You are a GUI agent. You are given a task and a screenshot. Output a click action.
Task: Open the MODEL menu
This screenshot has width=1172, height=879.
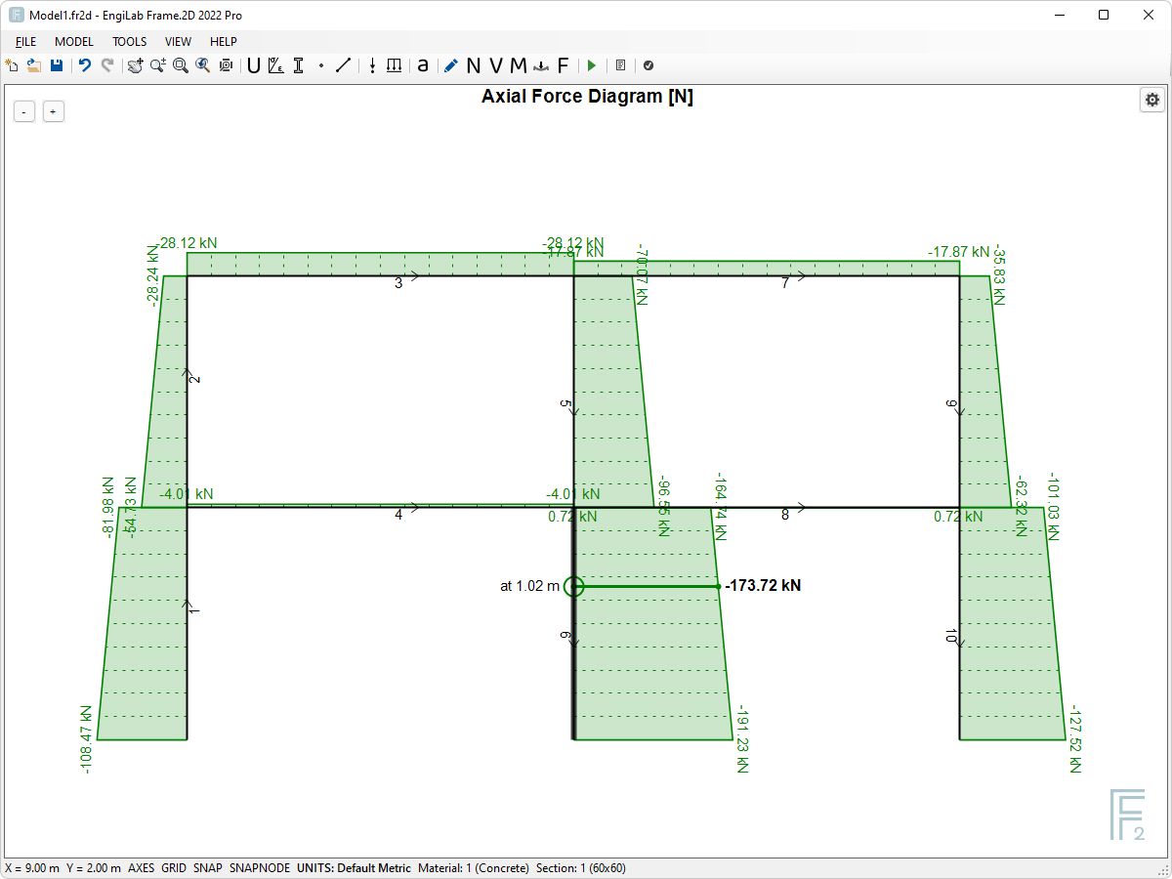73,41
